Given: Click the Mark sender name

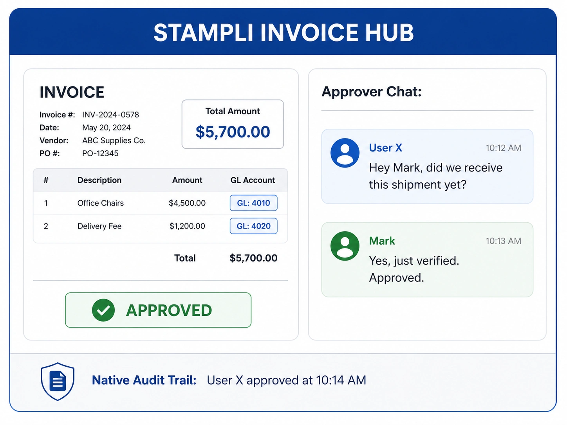Looking at the screenshot, I should coord(382,241).
